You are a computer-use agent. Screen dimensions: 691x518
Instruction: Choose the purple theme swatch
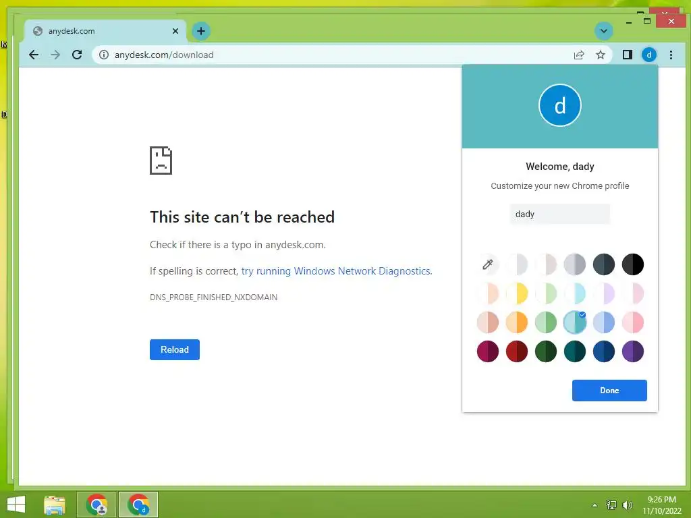633,351
